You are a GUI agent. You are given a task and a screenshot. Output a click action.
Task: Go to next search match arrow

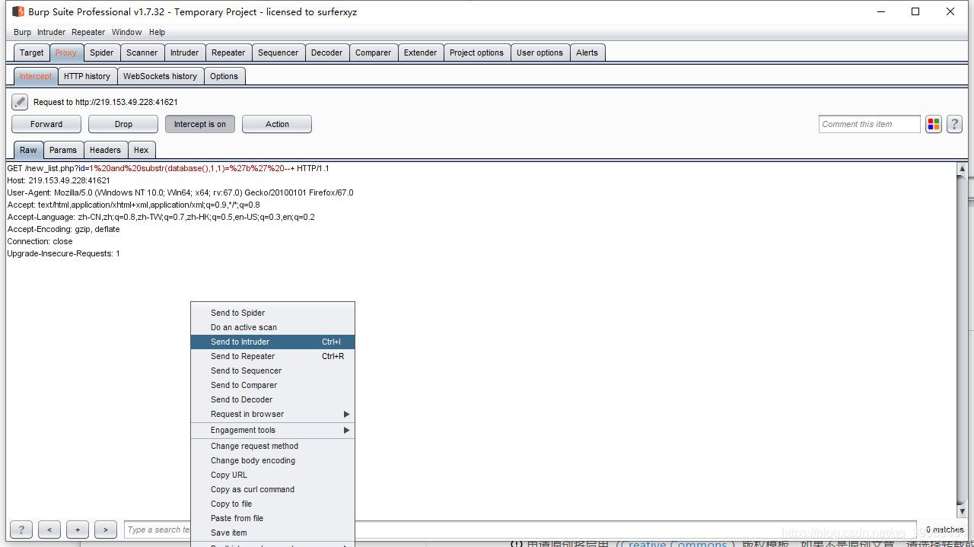106,530
